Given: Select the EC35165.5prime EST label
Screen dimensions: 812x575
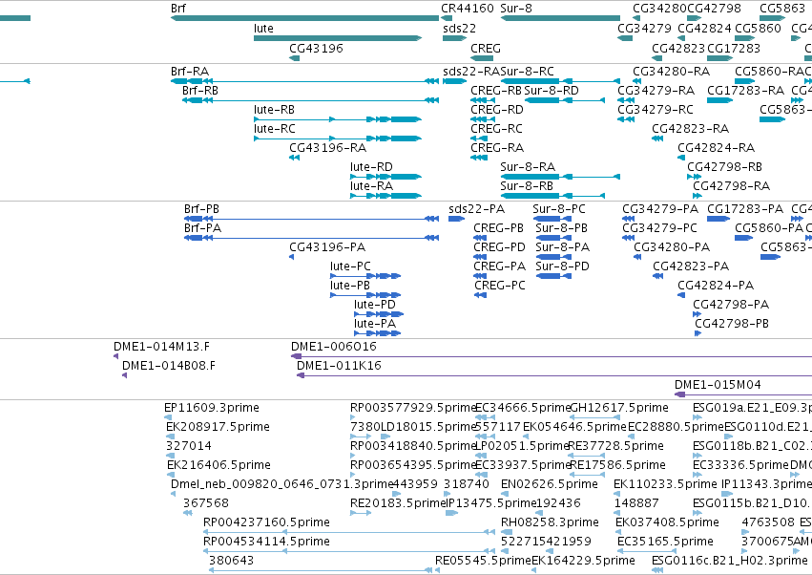Looking at the screenshot, I should tap(665, 542).
